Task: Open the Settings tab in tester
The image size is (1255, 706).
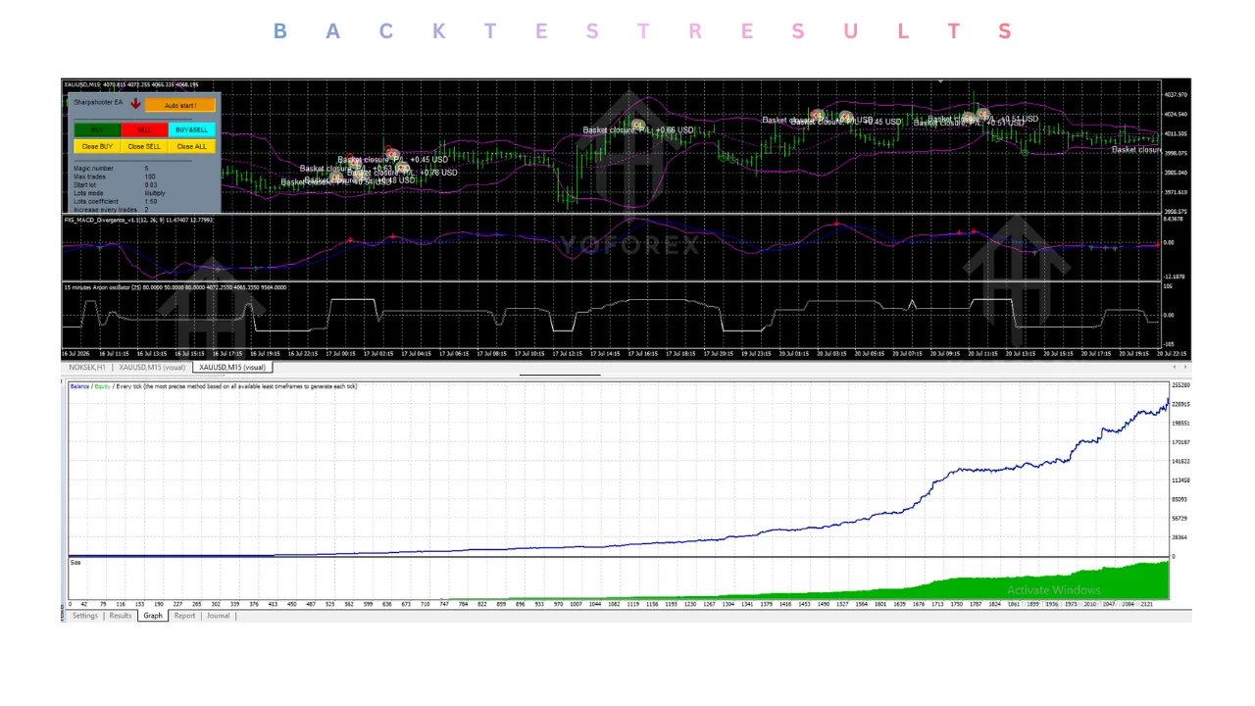Action: (x=85, y=616)
